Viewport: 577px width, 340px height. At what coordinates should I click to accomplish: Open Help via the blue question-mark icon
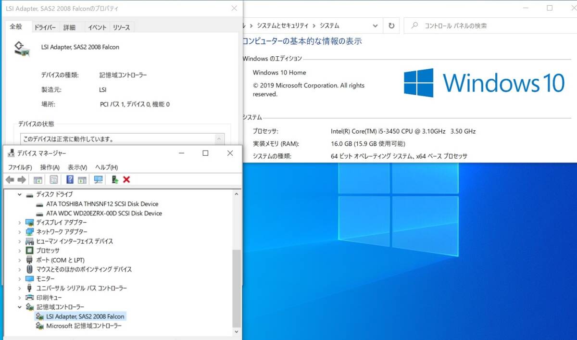[x=70, y=179]
